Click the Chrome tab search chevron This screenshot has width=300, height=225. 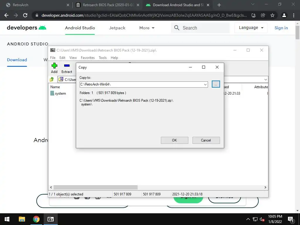(x=253, y=4)
